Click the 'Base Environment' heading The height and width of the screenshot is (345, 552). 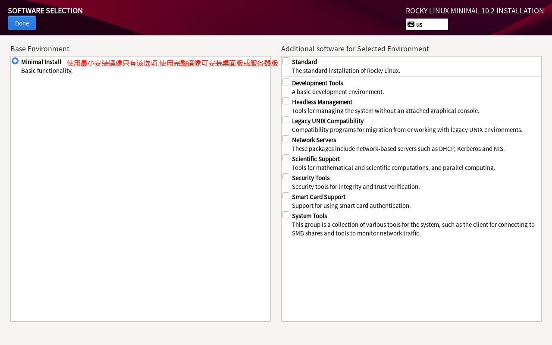point(40,49)
